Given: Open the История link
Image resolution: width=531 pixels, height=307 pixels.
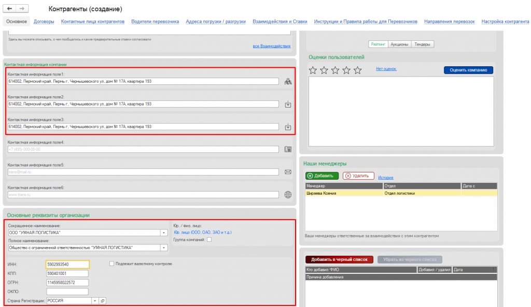Looking at the screenshot, I should coord(386,178).
